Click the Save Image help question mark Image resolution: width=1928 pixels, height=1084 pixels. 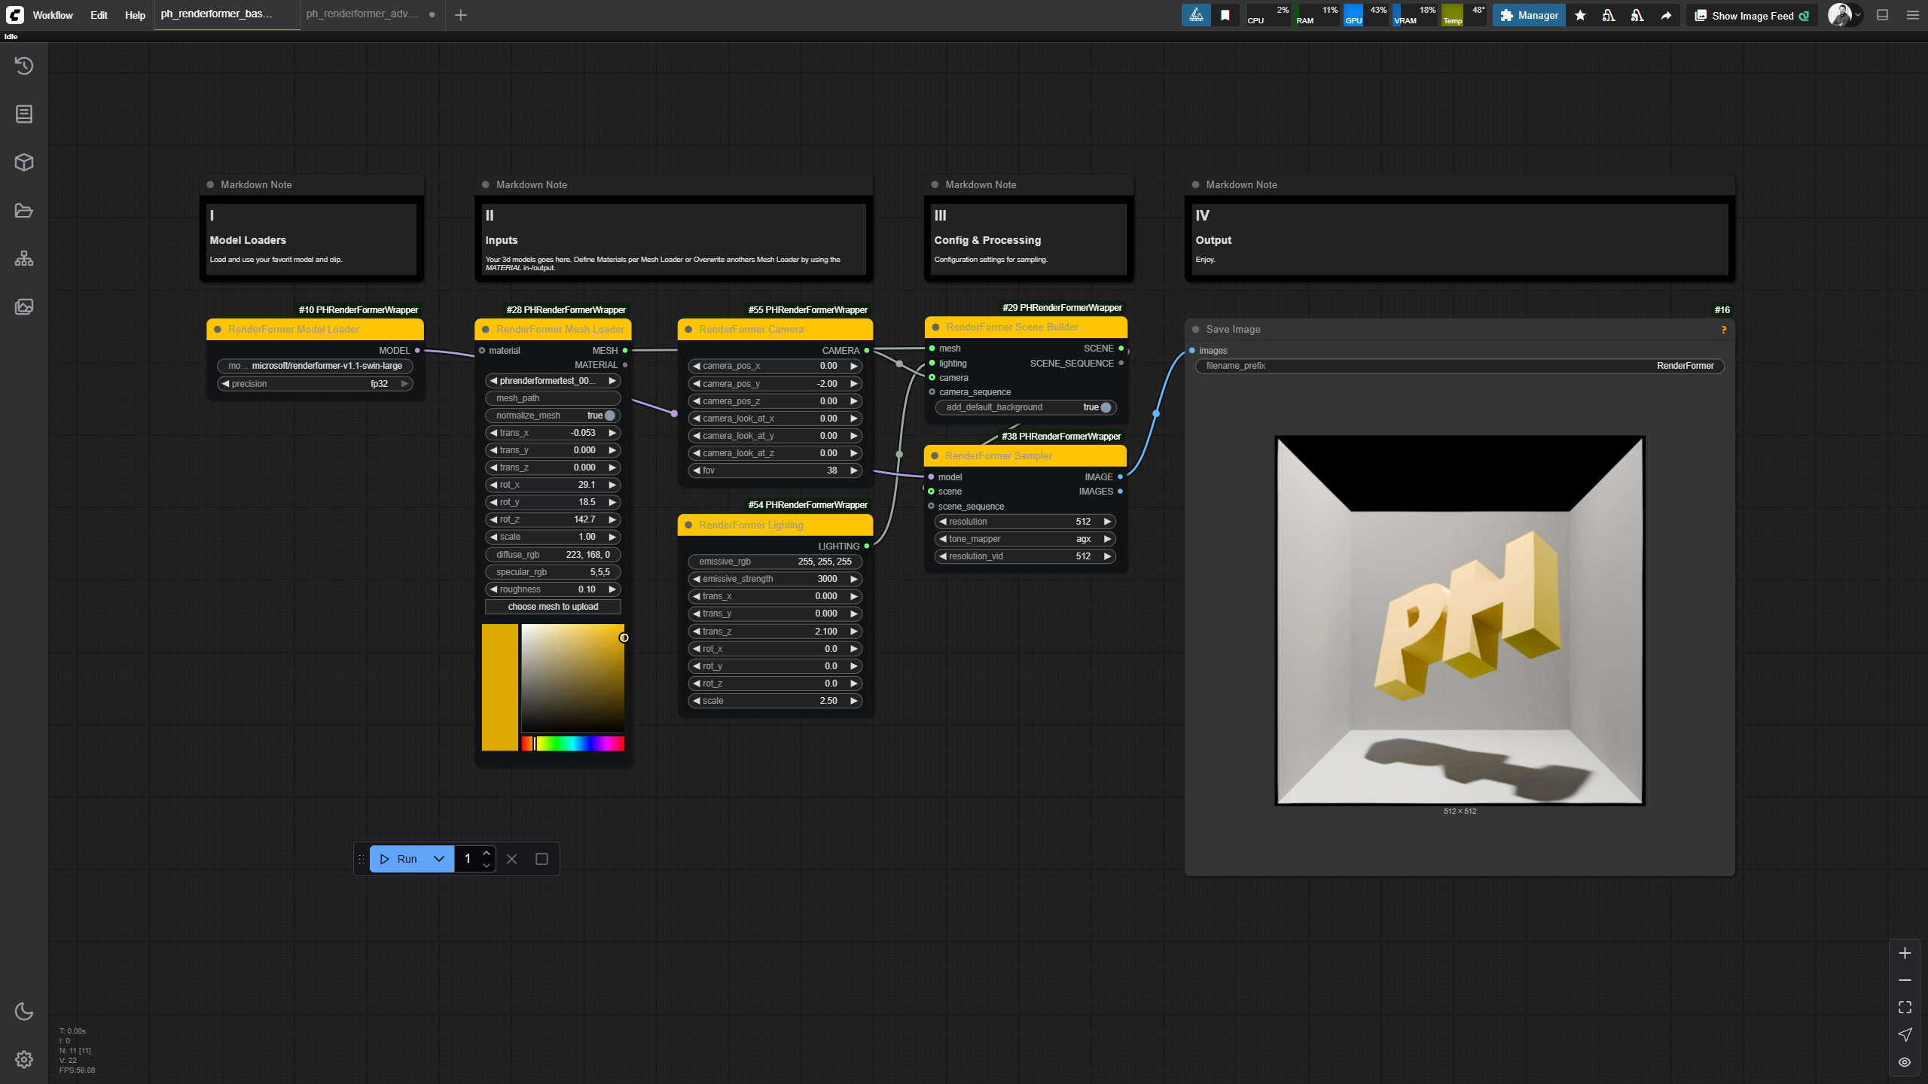click(1723, 330)
